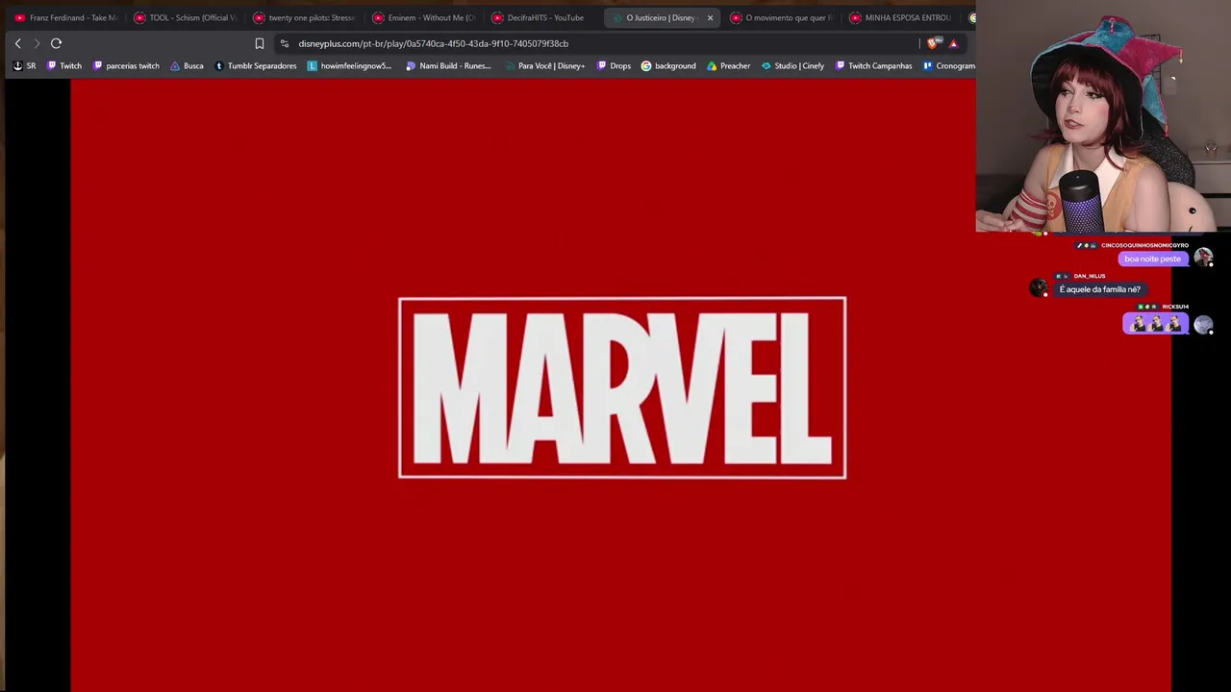Open the Tumblr Separadores bookmark
This screenshot has width=1231, height=692.
click(255, 66)
